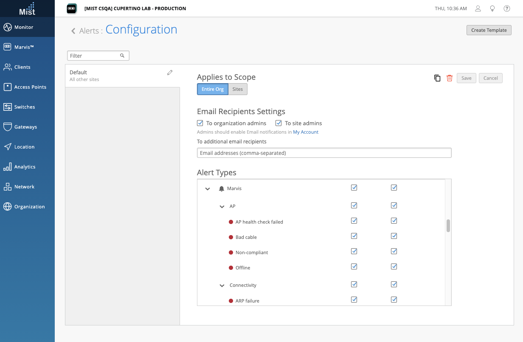523x342 pixels.
Task: Click the back chevron beside Alerts
Action: (73, 31)
